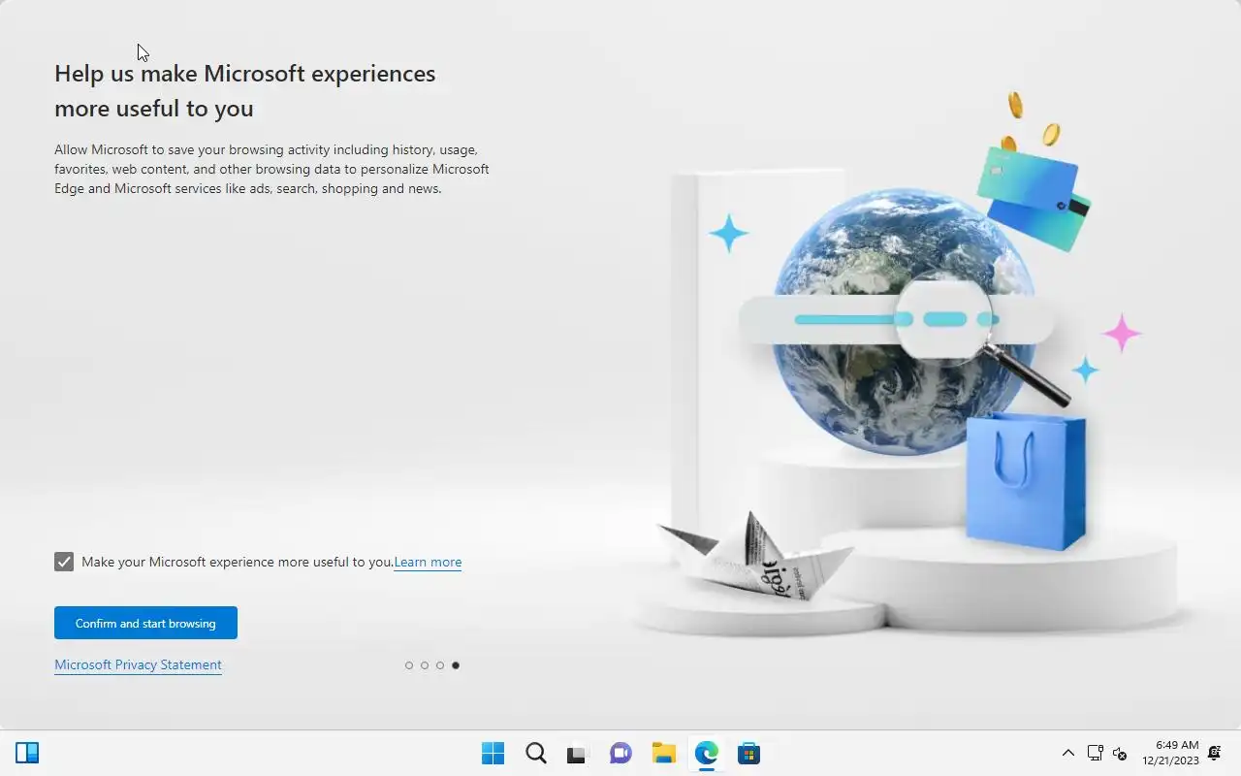Open Task View from the taskbar
Screen dimensions: 1241x776
(578, 753)
